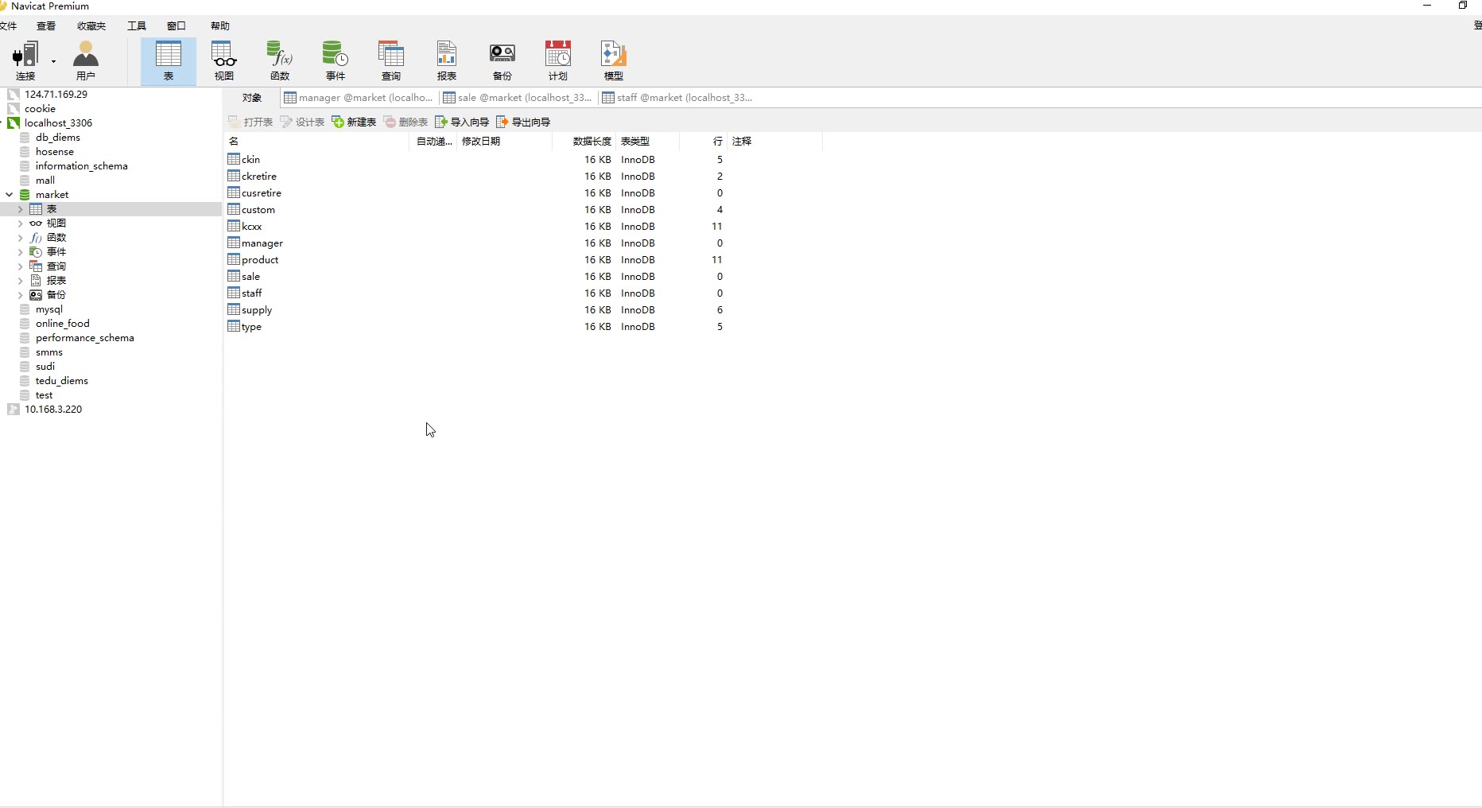Image resolution: width=1482 pixels, height=808 pixels.
Task: Select the 表 table toolbar icon
Action: tap(169, 60)
